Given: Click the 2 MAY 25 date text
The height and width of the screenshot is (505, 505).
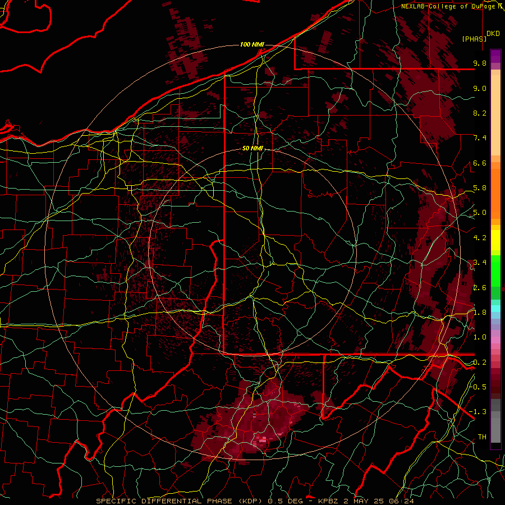Looking at the screenshot, I should point(365,501).
